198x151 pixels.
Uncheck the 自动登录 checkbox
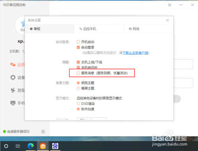78,47
